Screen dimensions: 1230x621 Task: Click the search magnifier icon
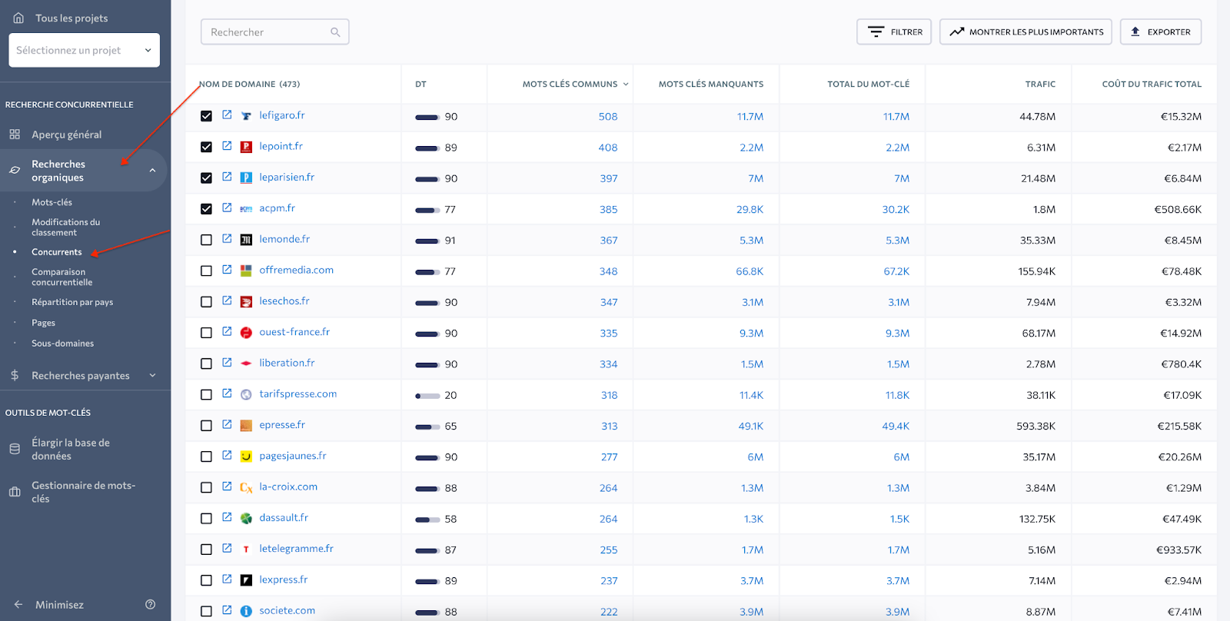(335, 32)
